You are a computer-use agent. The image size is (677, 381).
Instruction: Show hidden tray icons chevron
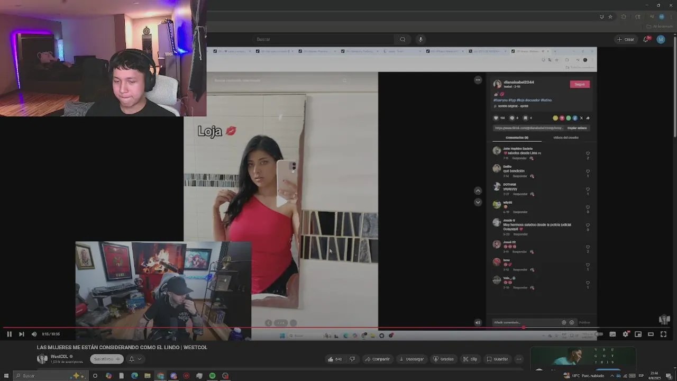pyautogui.click(x=613, y=376)
